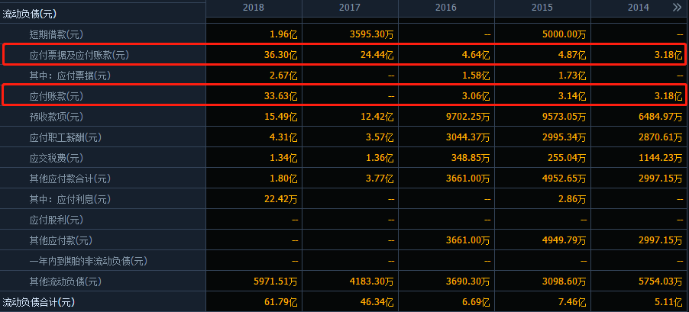The width and height of the screenshot is (689, 312).
Task: Click the 流动负债合计(元) total row label
Action: [38, 302]
